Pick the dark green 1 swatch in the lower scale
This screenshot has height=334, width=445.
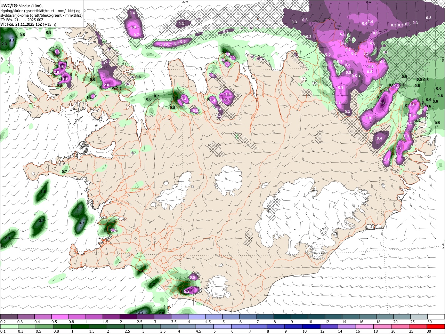click(x=80, y=326)
